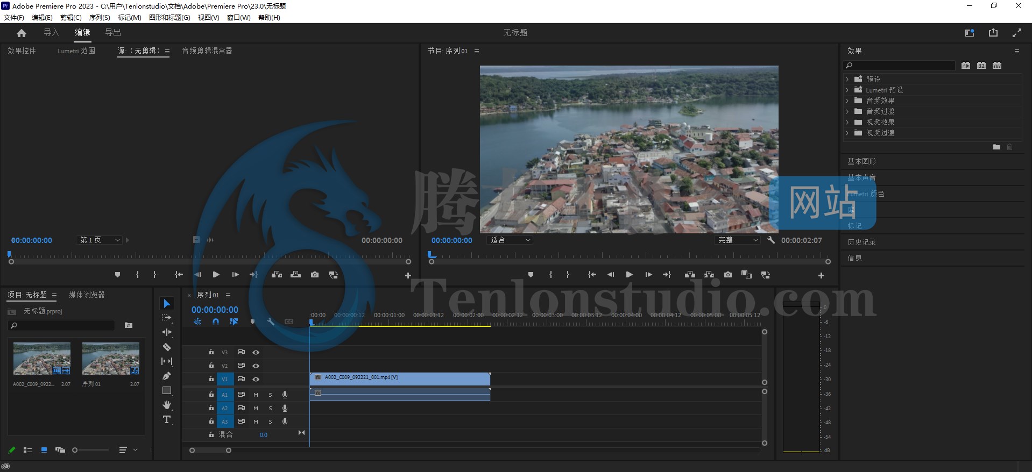Toggle V1 track visibility eye
Viewport: 1032px width, 472px height.
coord(256,379)
